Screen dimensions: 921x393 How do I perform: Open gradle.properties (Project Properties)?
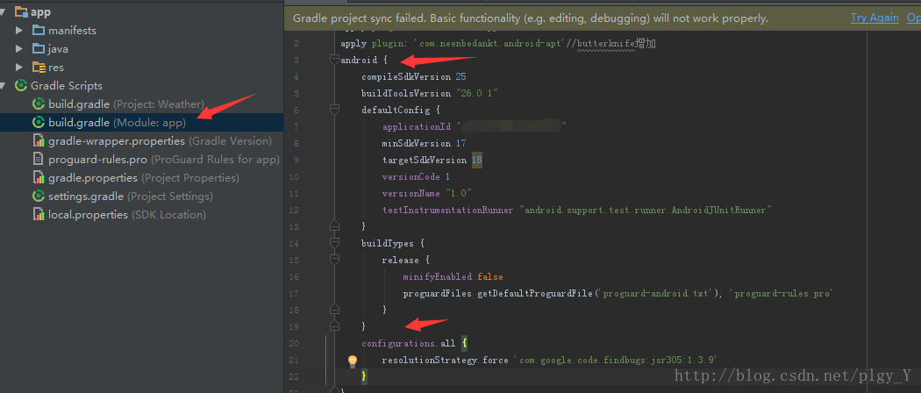(x=143, y=177)
